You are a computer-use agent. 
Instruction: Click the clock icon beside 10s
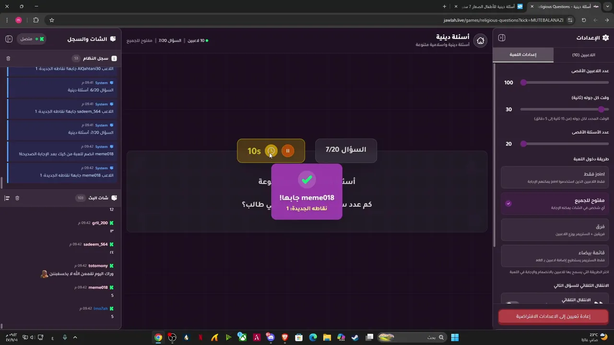271,151
